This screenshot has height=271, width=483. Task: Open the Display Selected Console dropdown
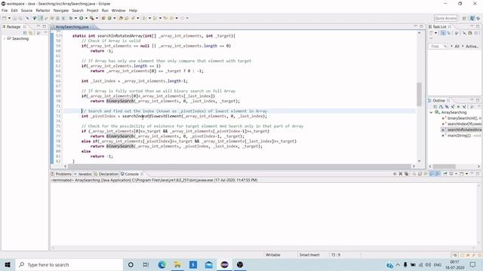456,174
